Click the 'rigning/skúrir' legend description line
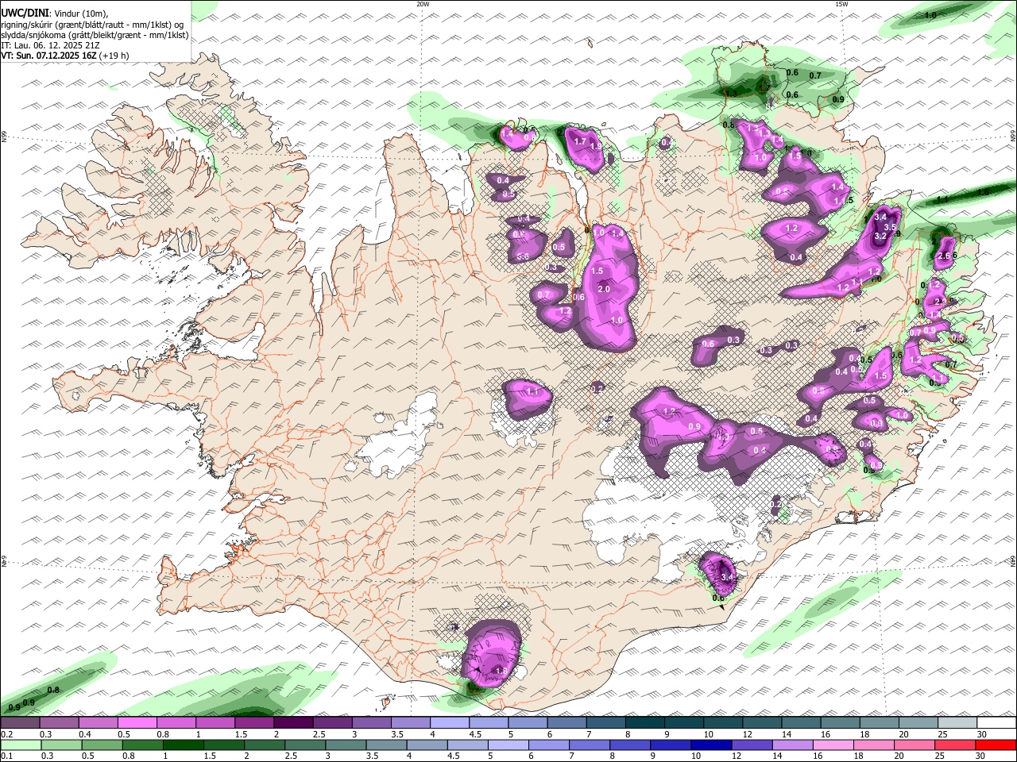 point(94,25)
